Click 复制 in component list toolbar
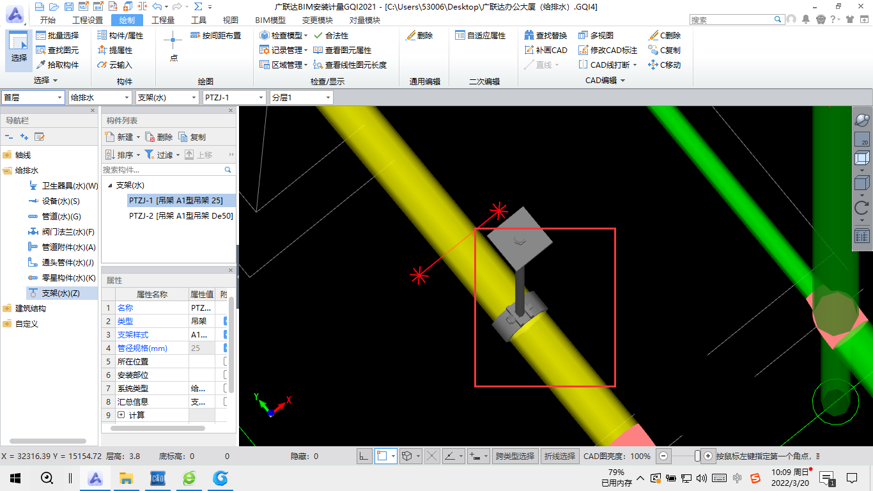This screenshot has height=491, width=873. [192, 137]
